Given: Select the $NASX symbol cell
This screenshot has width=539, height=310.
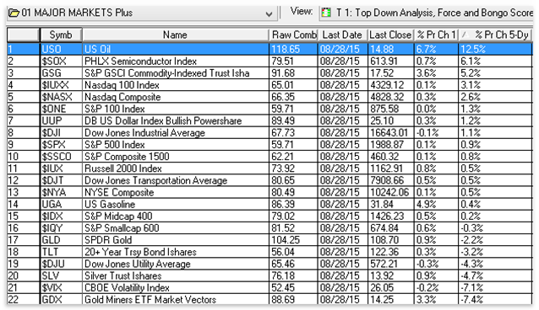Looking at the screenshot, I should click(x=61, y=97).
